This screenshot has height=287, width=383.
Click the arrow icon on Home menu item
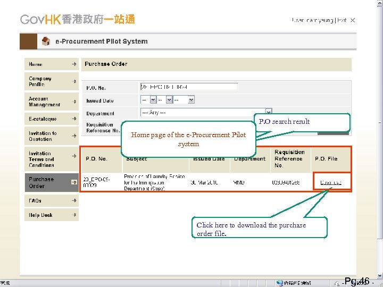coord(74,64)
